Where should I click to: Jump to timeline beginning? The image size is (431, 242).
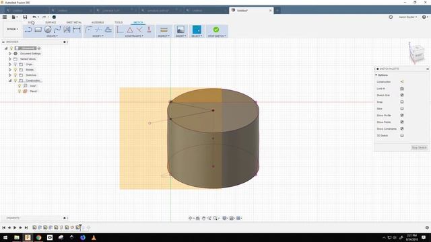click(4, 227)
